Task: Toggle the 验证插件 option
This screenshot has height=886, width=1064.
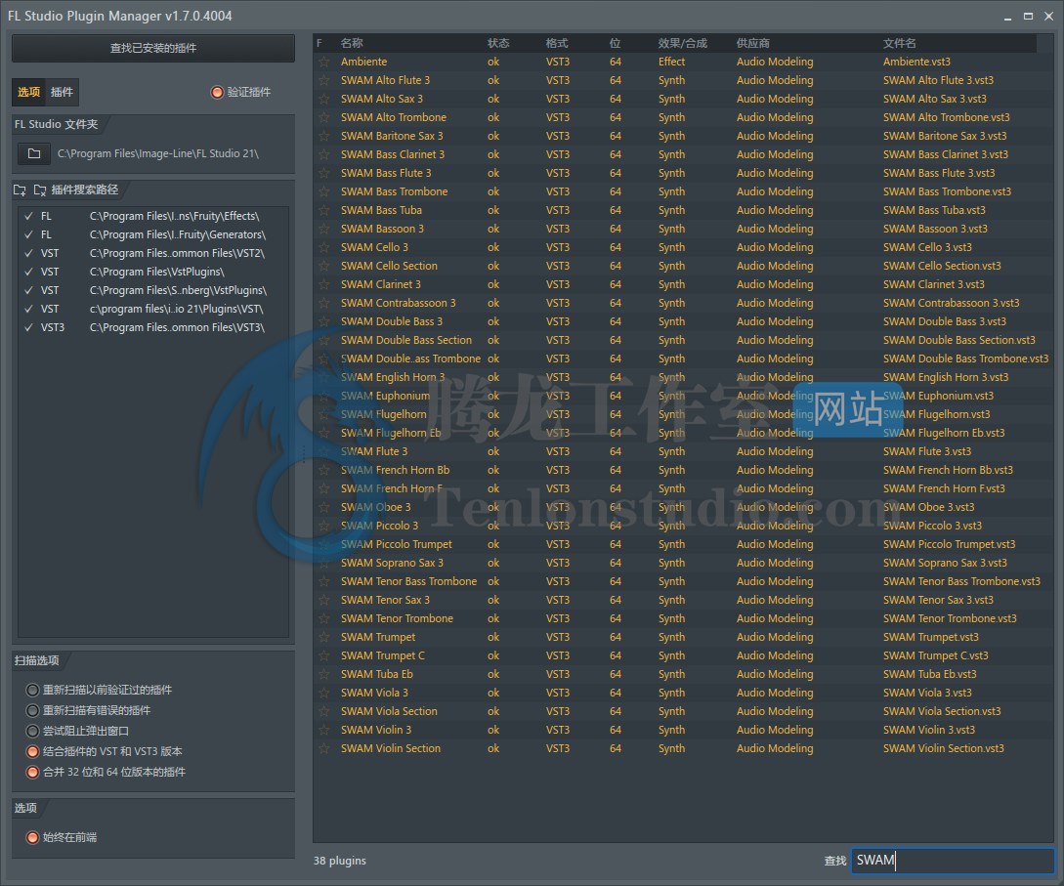Action: pyautogui.click(x=217, y=92)
